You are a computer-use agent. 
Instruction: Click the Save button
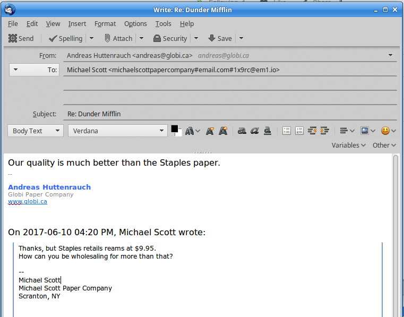[x=220, y=38]
